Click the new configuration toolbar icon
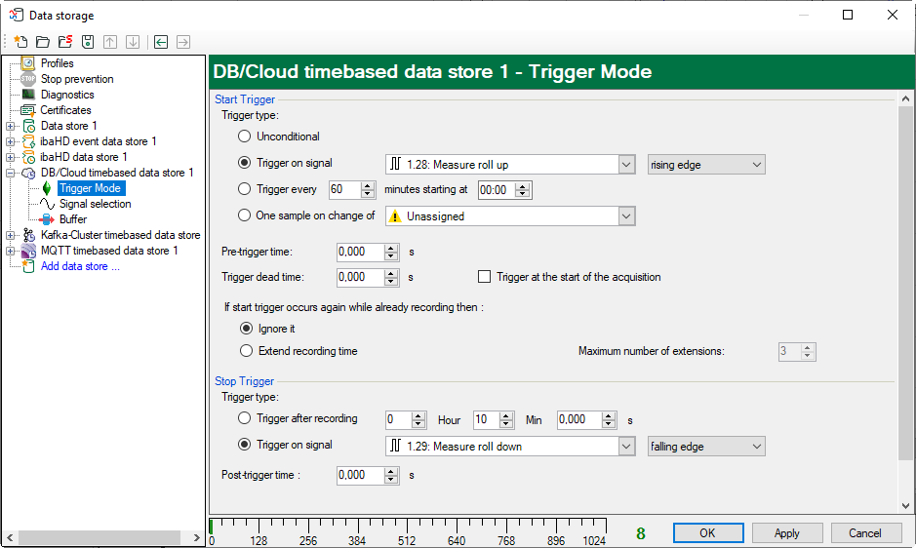 point(21,42)
